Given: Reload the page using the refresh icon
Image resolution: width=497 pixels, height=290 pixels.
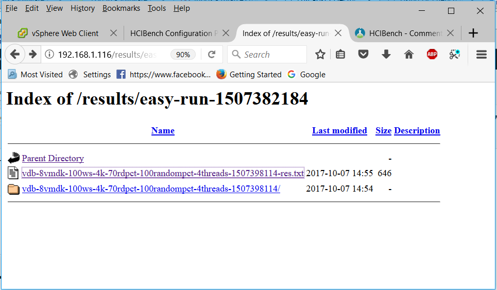Looking at the screenshot, I should [212, 55].
